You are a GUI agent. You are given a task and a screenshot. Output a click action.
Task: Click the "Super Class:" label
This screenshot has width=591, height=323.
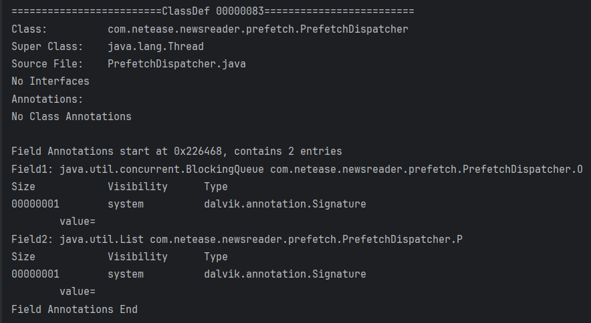tap(47, 47)
